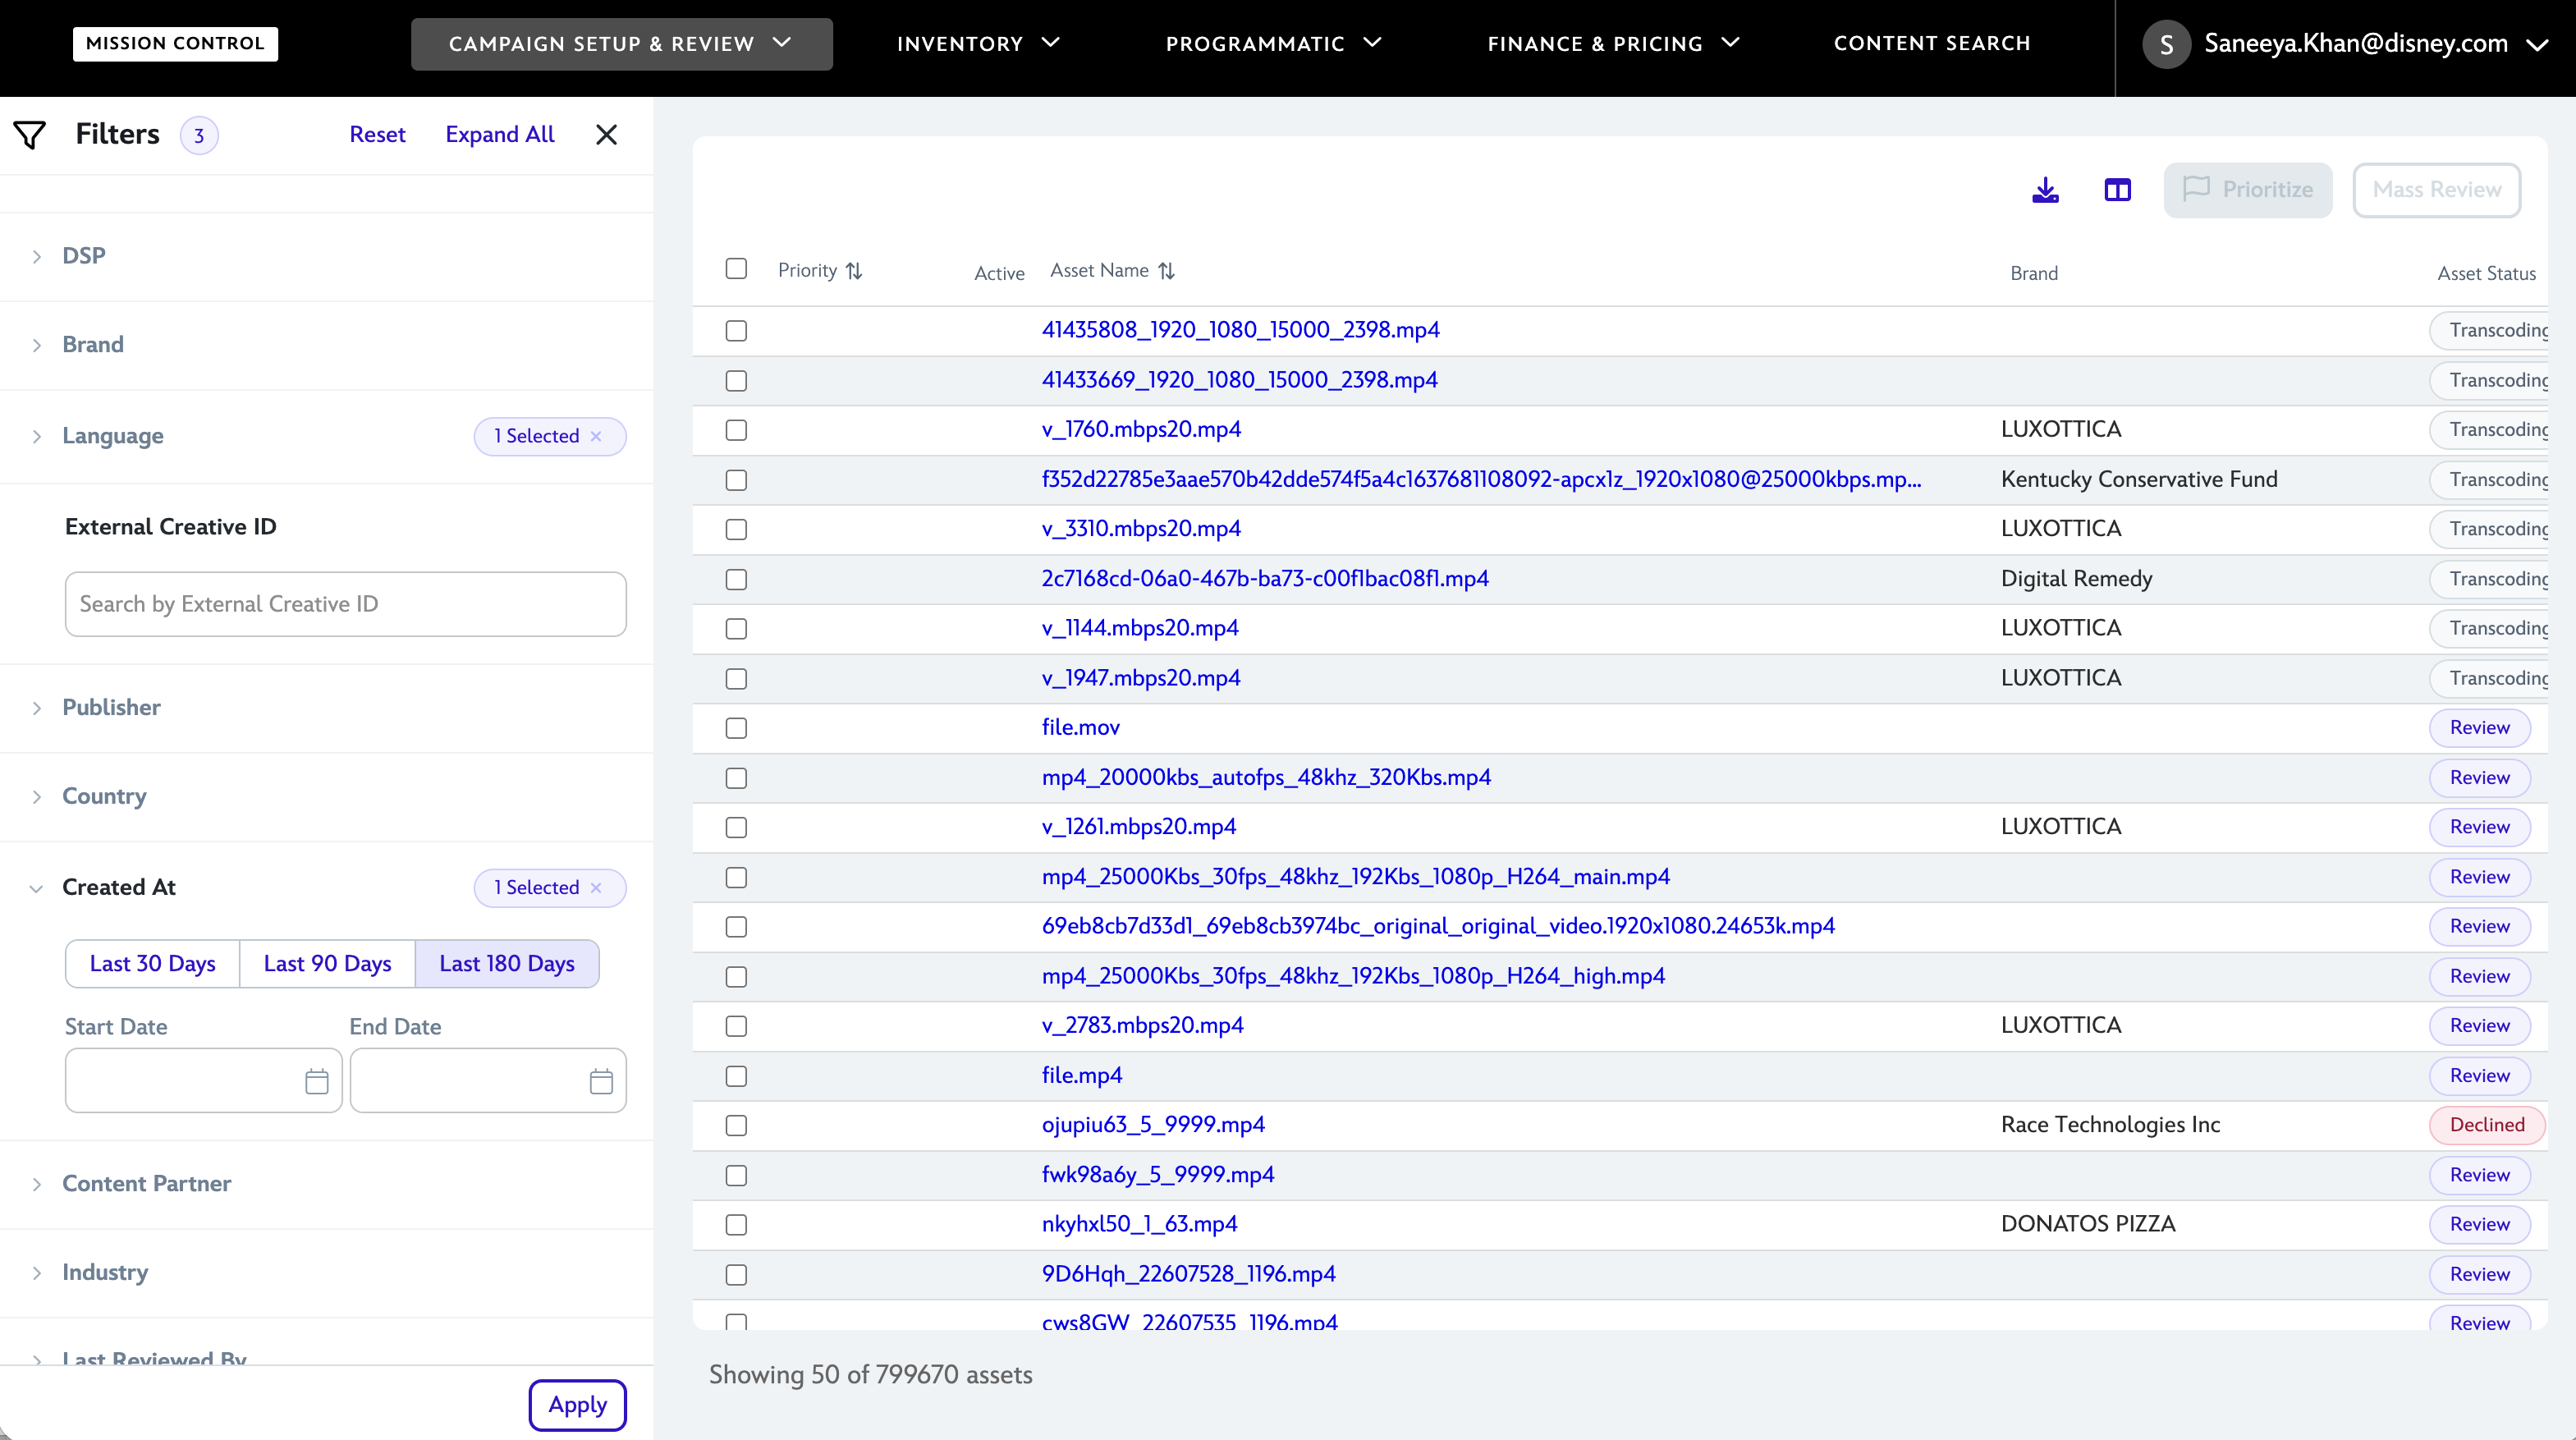Expand the DSP filter section

(x=36, y=257)
